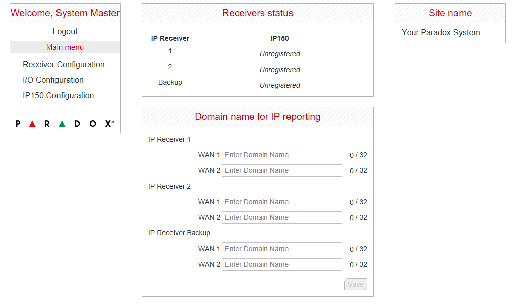Click Unregistered status for receiver 2
This screenshot has height=304, width=516.
[x=280, y=70]
